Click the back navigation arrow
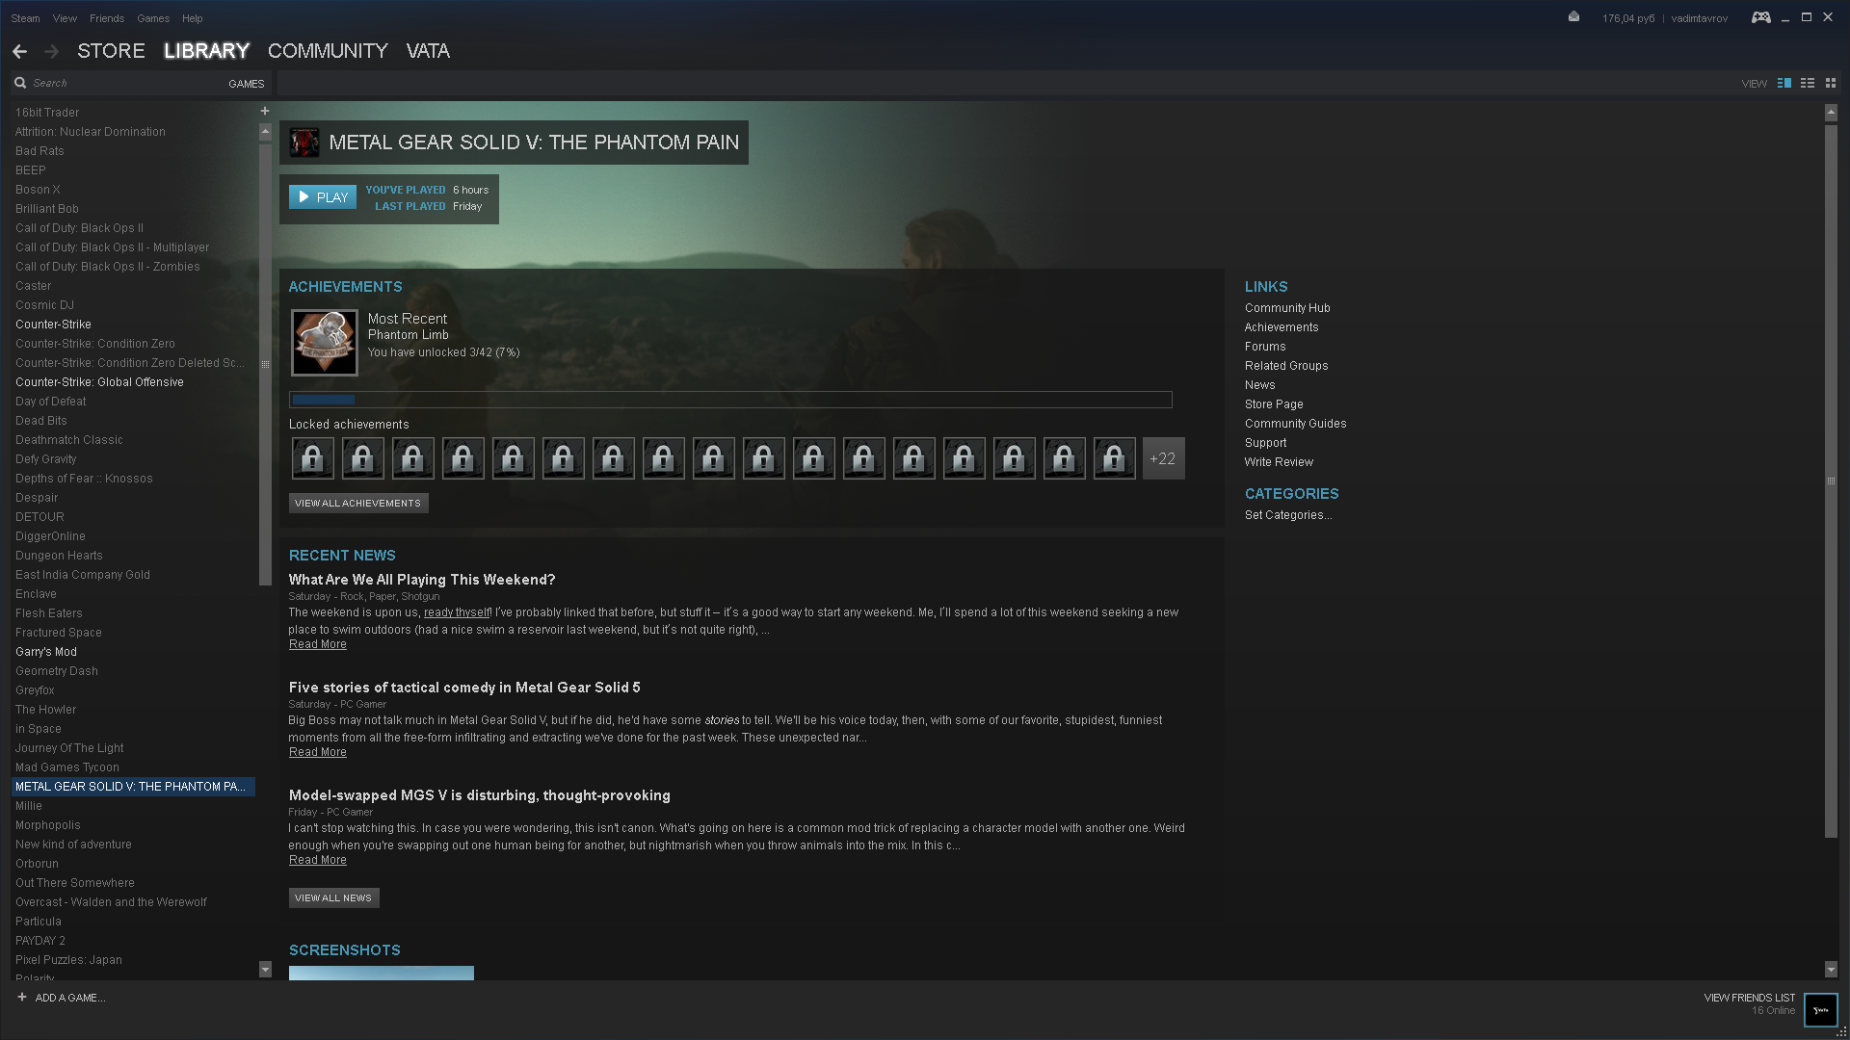This screenshot has height=1040, width=1850. click(19, 51)
